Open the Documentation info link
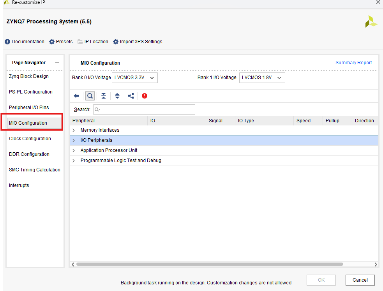The image size is (383, 291). pyautogui.click(x=25, y=42)
